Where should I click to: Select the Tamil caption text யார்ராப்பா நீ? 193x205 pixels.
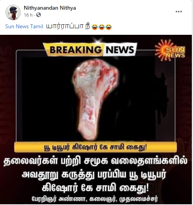point(68,27)
